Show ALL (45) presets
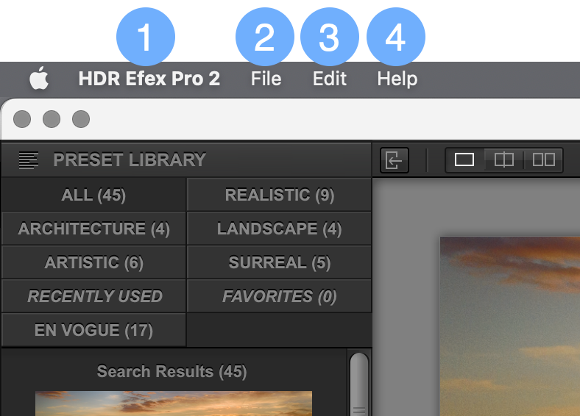 (x=93, y=195)
